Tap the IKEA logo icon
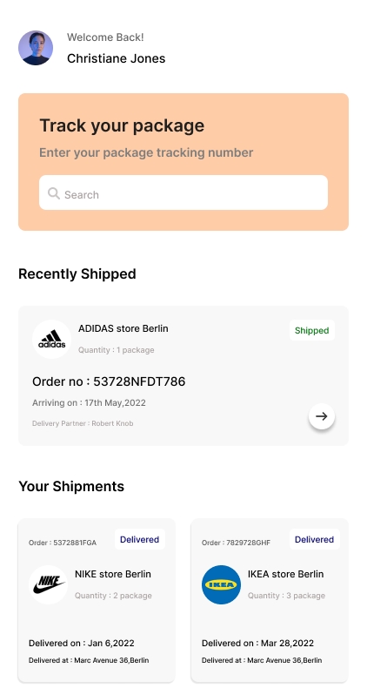Screen dimensions: 367x695 coord(222,584)
